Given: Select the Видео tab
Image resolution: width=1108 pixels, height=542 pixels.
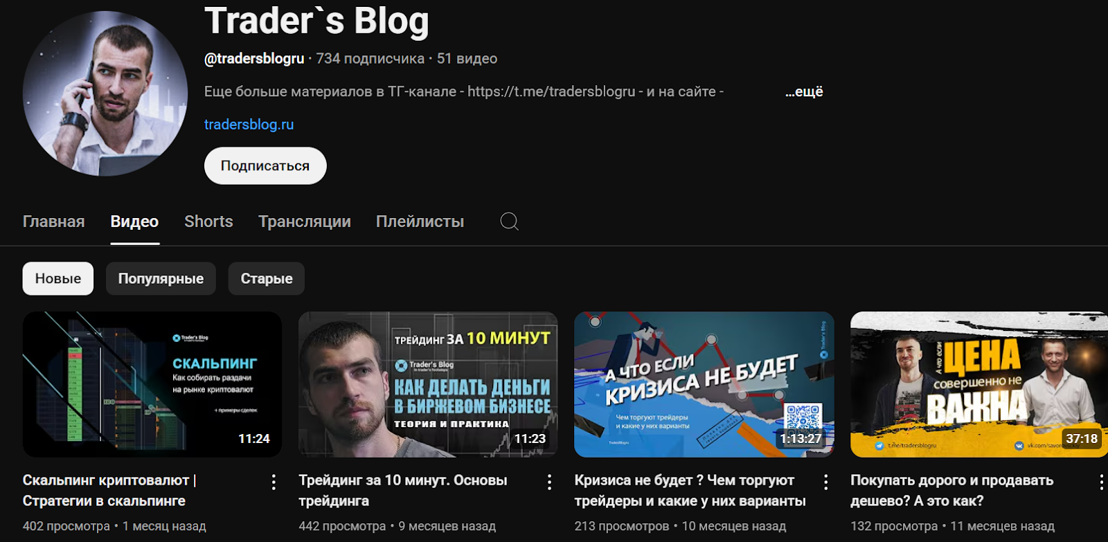Looking at the screenshot, I should pos(135,222).
